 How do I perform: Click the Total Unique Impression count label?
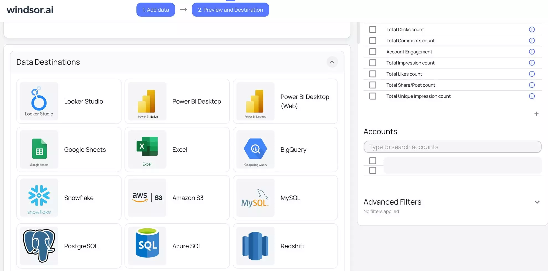(418, 96)
